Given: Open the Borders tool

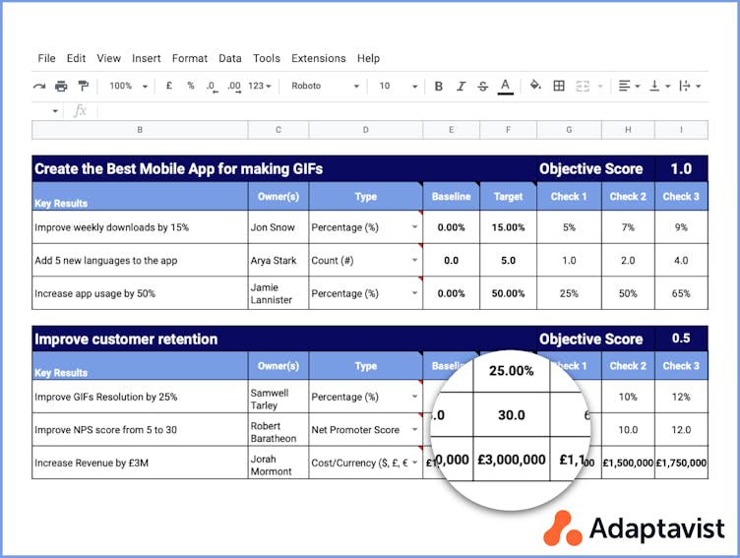Looking at the screenshot, I should pos(559,87).
